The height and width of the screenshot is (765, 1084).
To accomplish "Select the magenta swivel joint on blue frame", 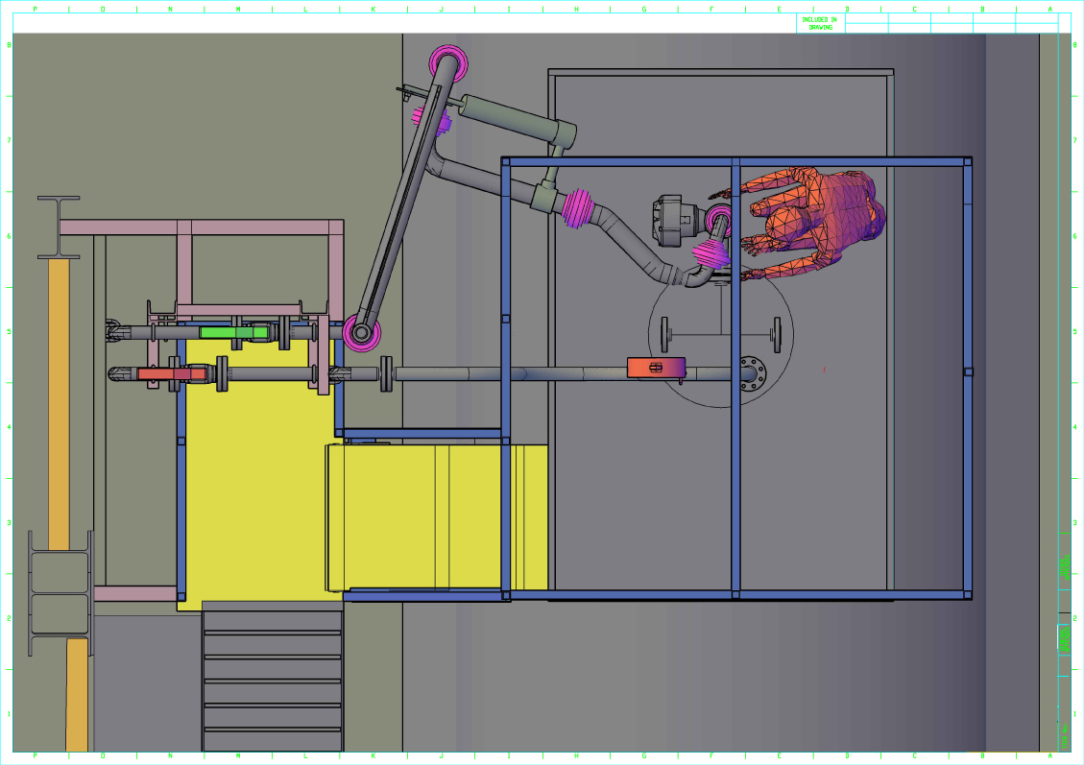I will tap(579, 206).
